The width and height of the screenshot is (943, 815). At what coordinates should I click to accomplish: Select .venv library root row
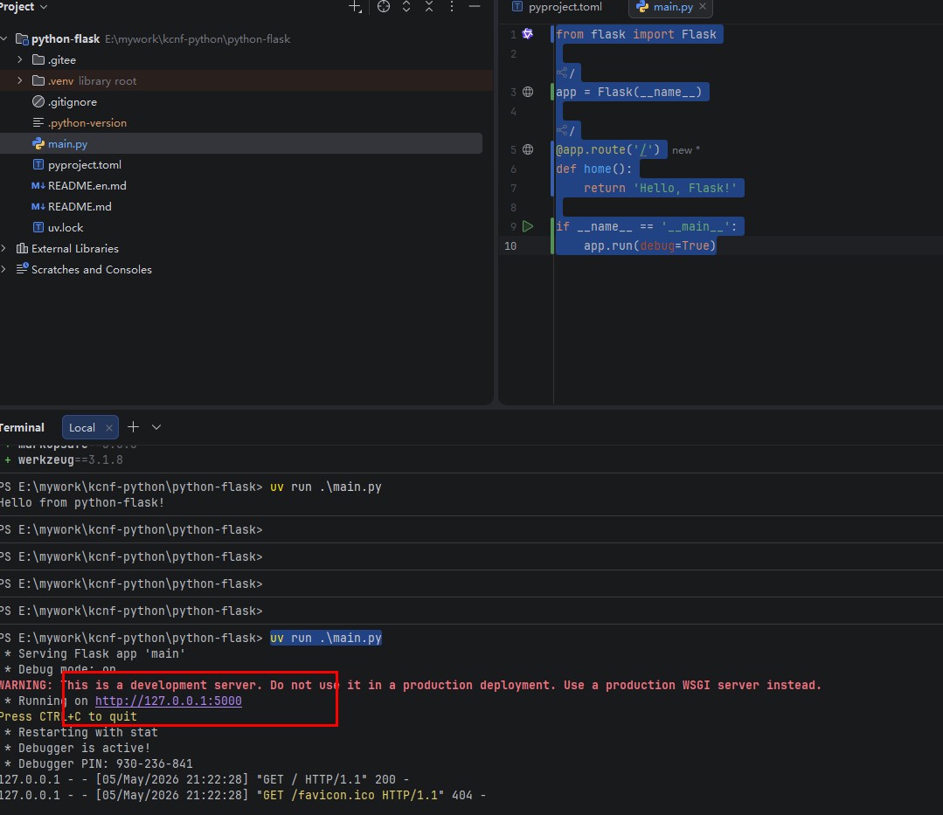pos(246,80)
